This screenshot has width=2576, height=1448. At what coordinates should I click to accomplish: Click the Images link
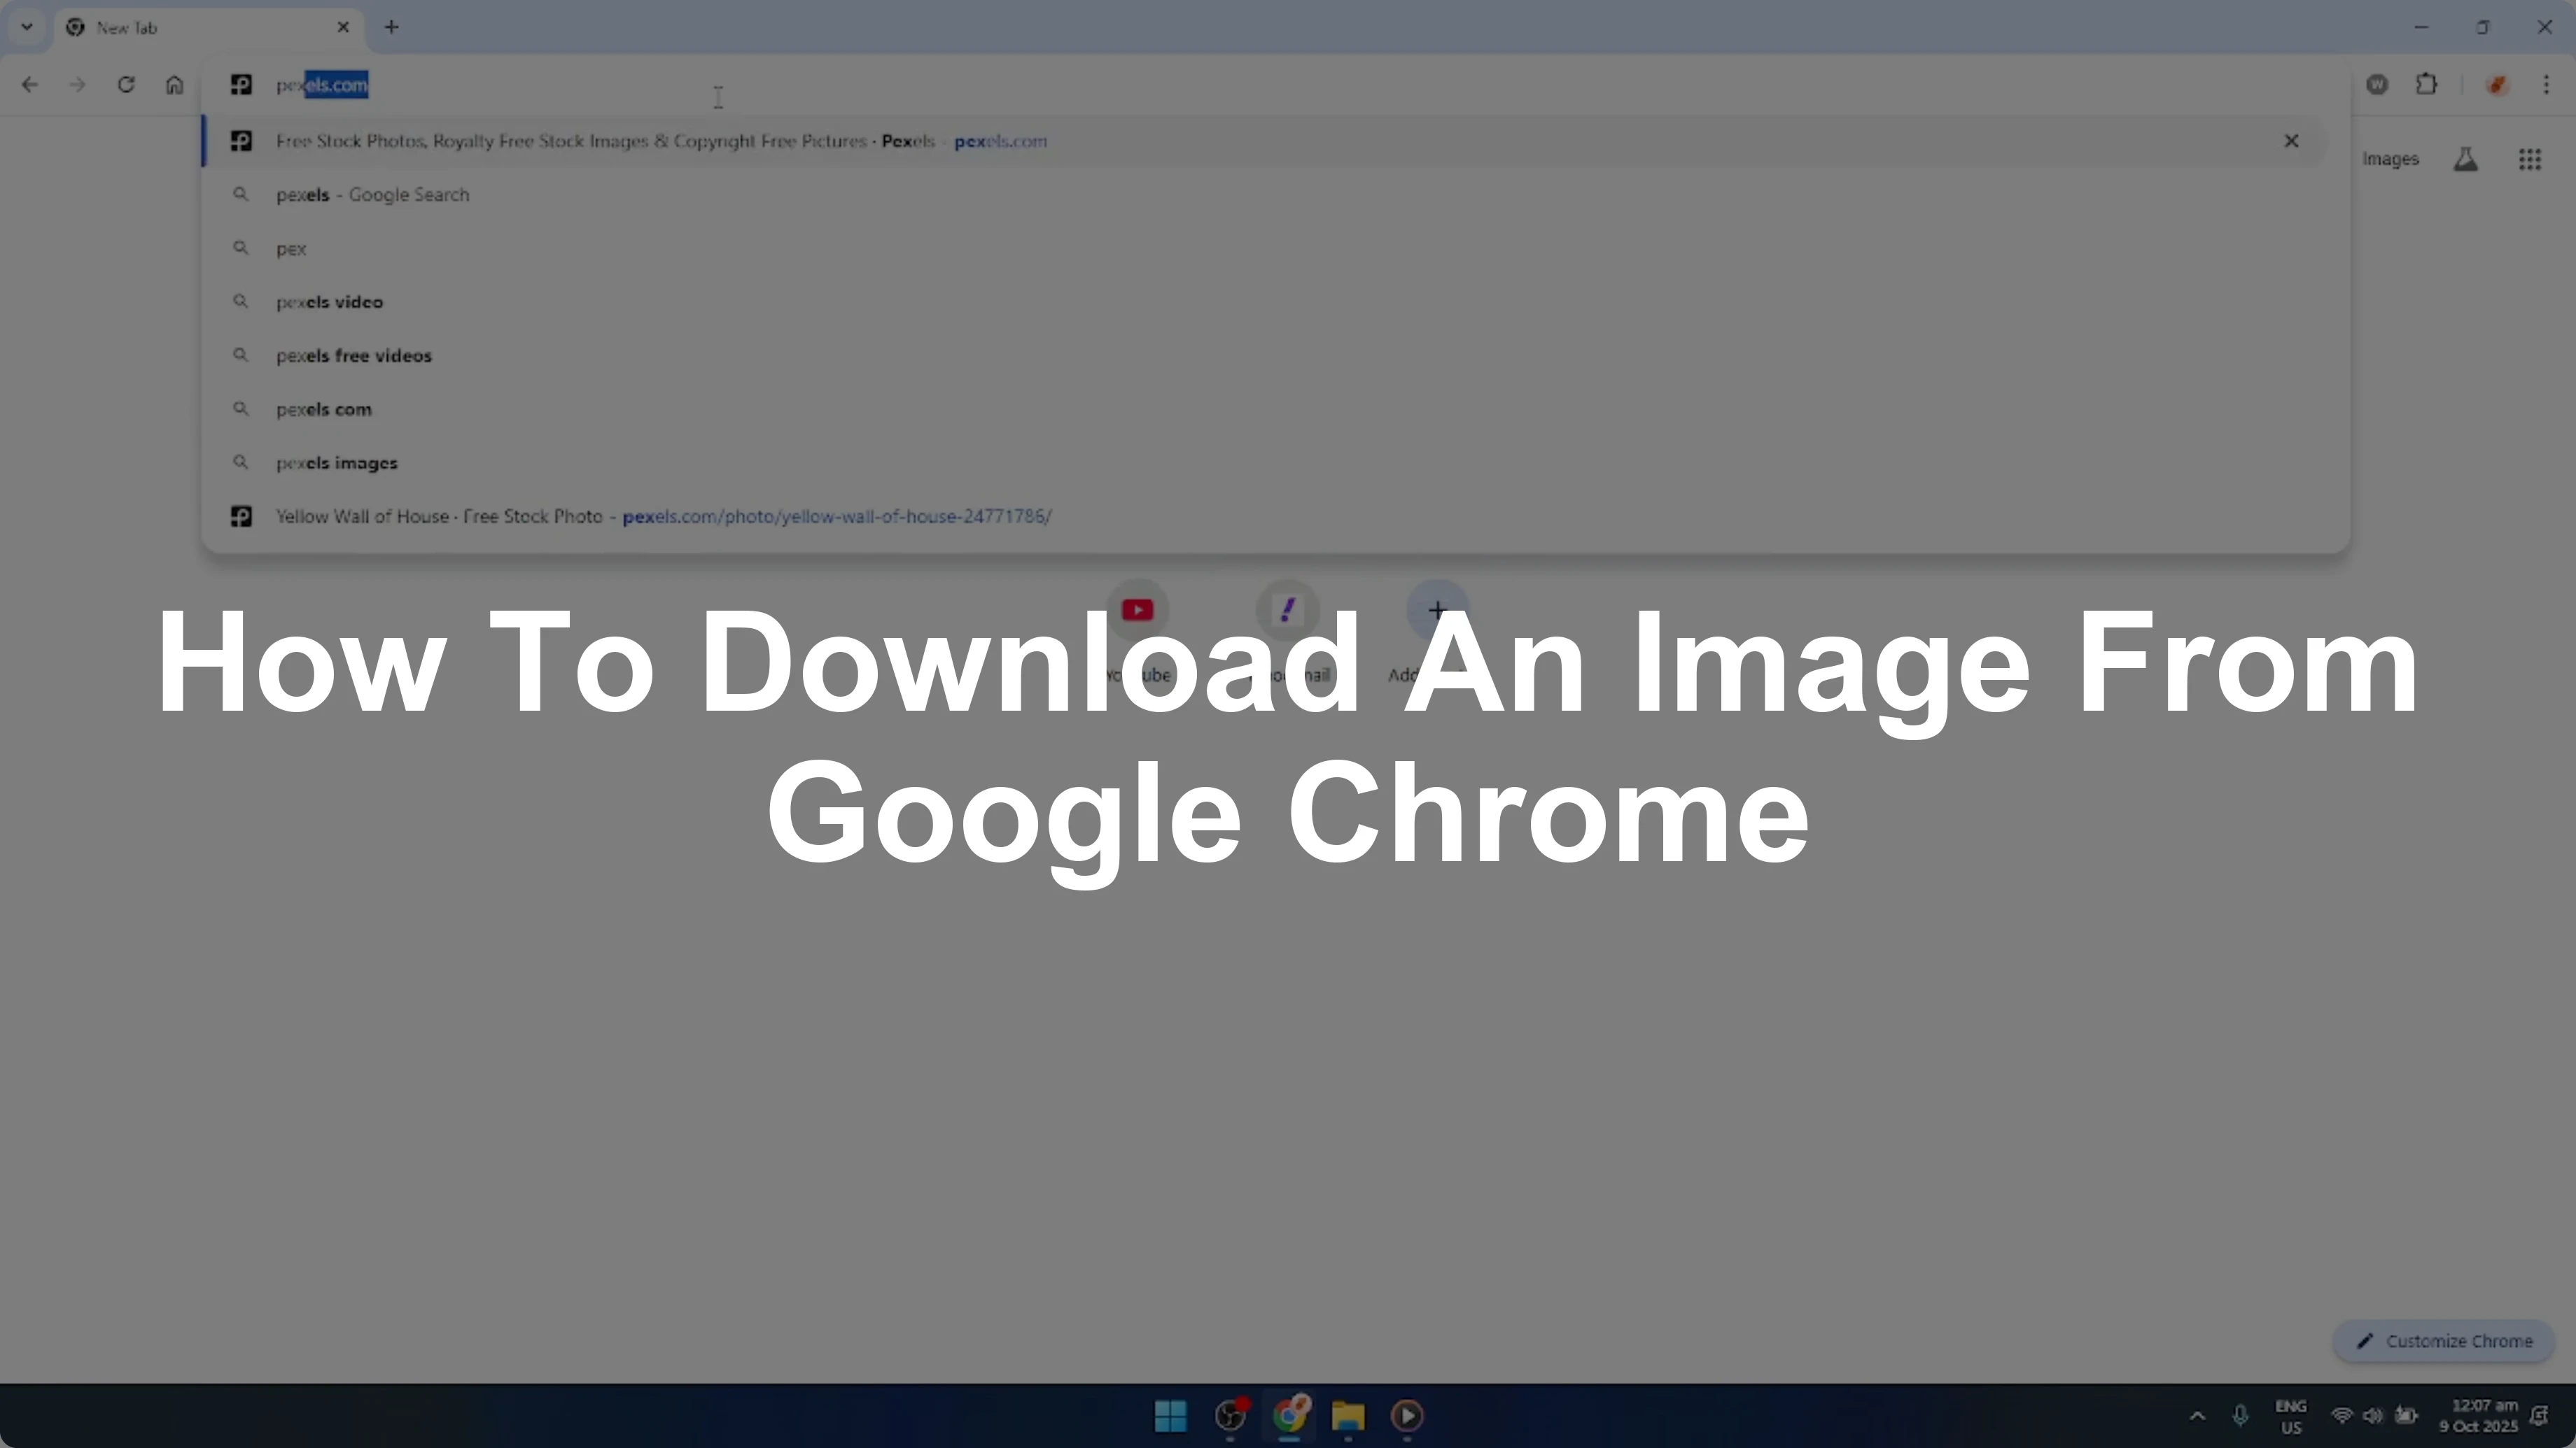coord(2390,160)
